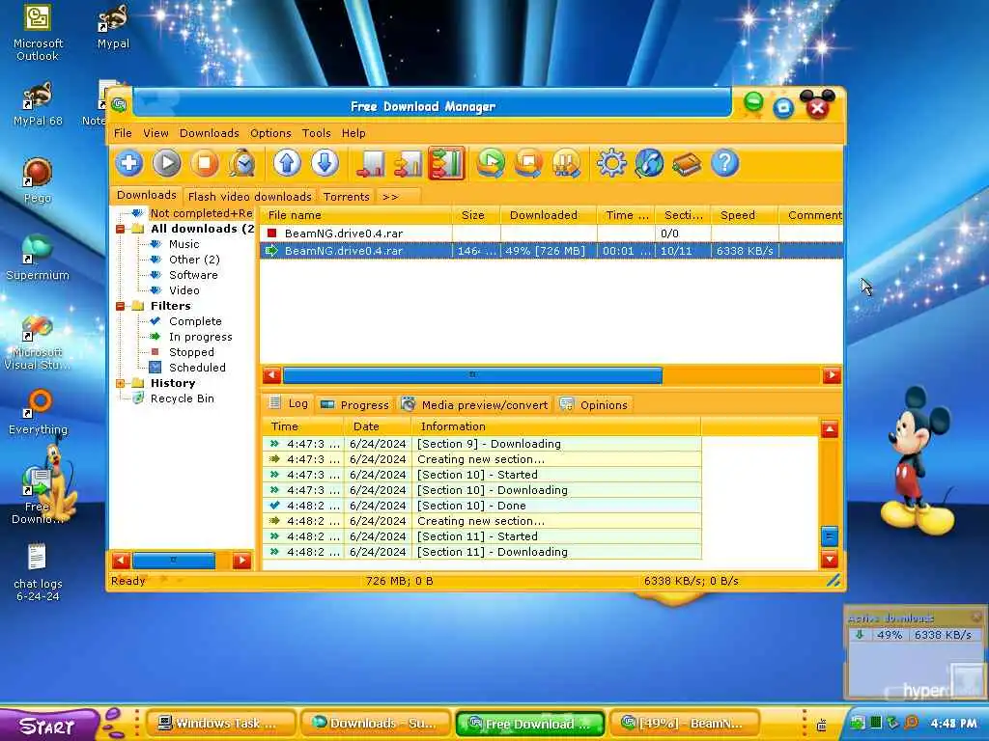This screenshot has height=741, width=989.
Task: Select light traffic mode toolbar icon
Action: point(371,164)
